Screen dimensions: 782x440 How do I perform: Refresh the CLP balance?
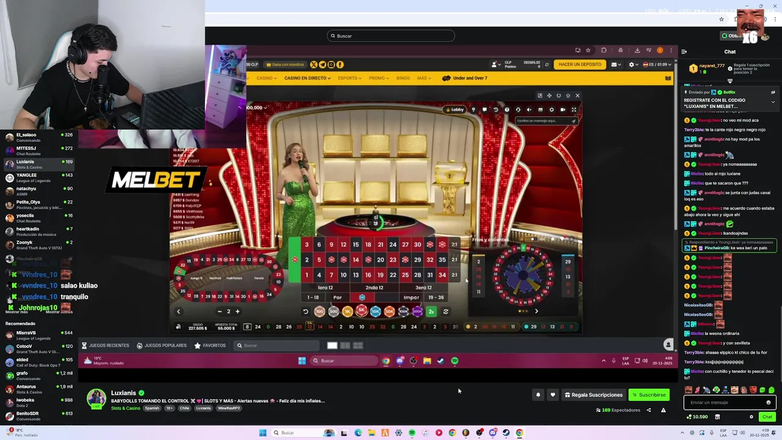547,65
